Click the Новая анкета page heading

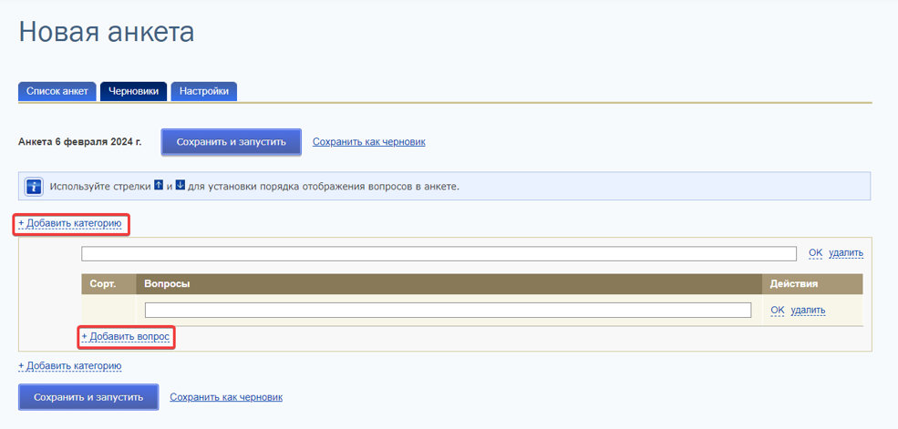pyautogui.click(x=107, y=32)
